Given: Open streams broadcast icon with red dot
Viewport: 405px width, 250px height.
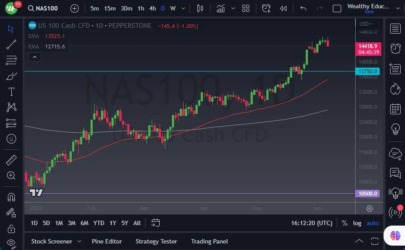Looking at the screenshot, I should coord(395,212).
